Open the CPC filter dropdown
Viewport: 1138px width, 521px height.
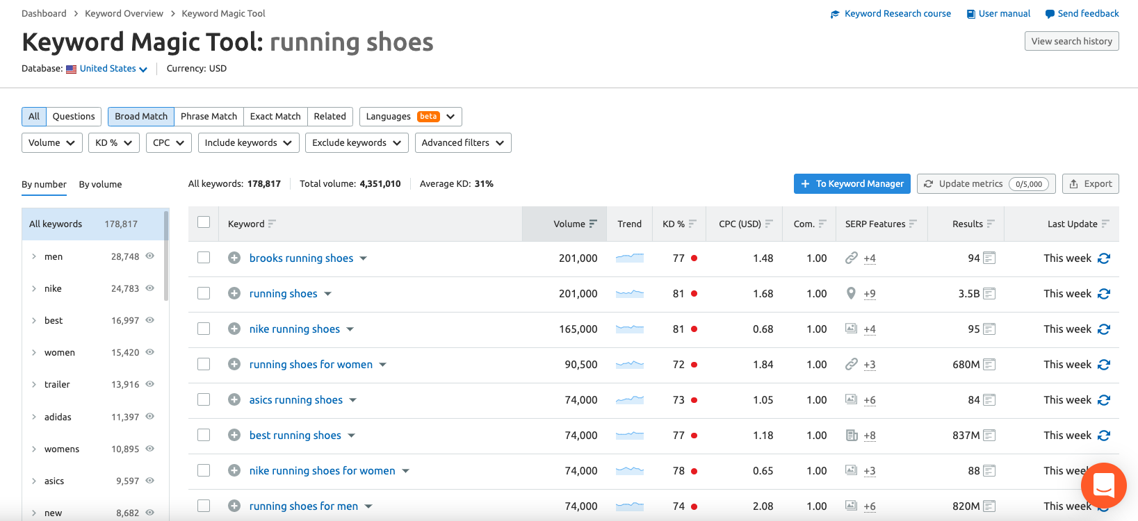169,142
